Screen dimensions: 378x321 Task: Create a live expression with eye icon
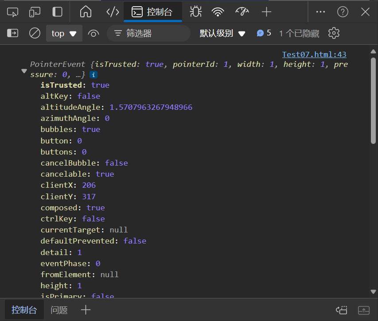point(93,33)
